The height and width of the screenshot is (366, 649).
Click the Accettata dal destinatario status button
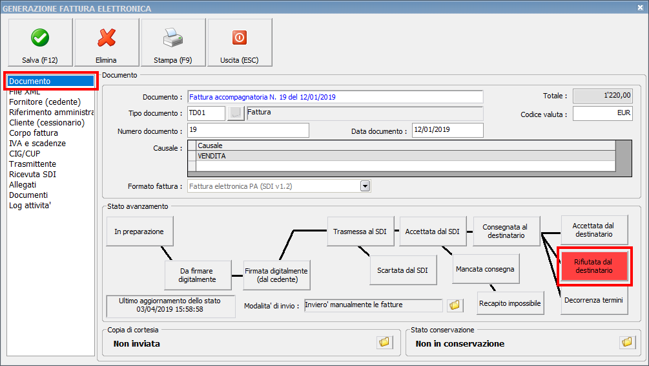594,230
